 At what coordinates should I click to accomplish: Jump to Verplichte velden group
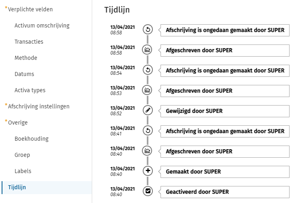click(30, 9)
